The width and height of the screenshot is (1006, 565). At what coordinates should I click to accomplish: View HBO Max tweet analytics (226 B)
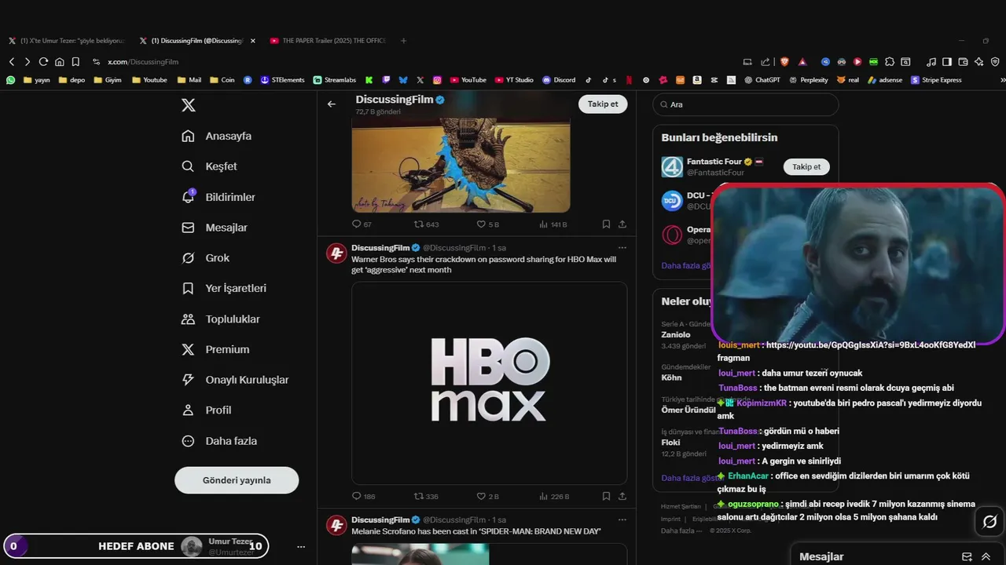coord(554,496)
